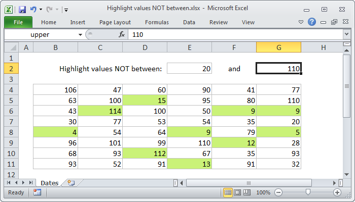Image resolution: width=355 pixels, height=202 pixels.
Task: Click the Undo arrow icon
Action: [x=33, y=9]
